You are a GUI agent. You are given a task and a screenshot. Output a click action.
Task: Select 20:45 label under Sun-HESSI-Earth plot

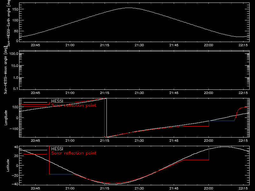point(35,45)
